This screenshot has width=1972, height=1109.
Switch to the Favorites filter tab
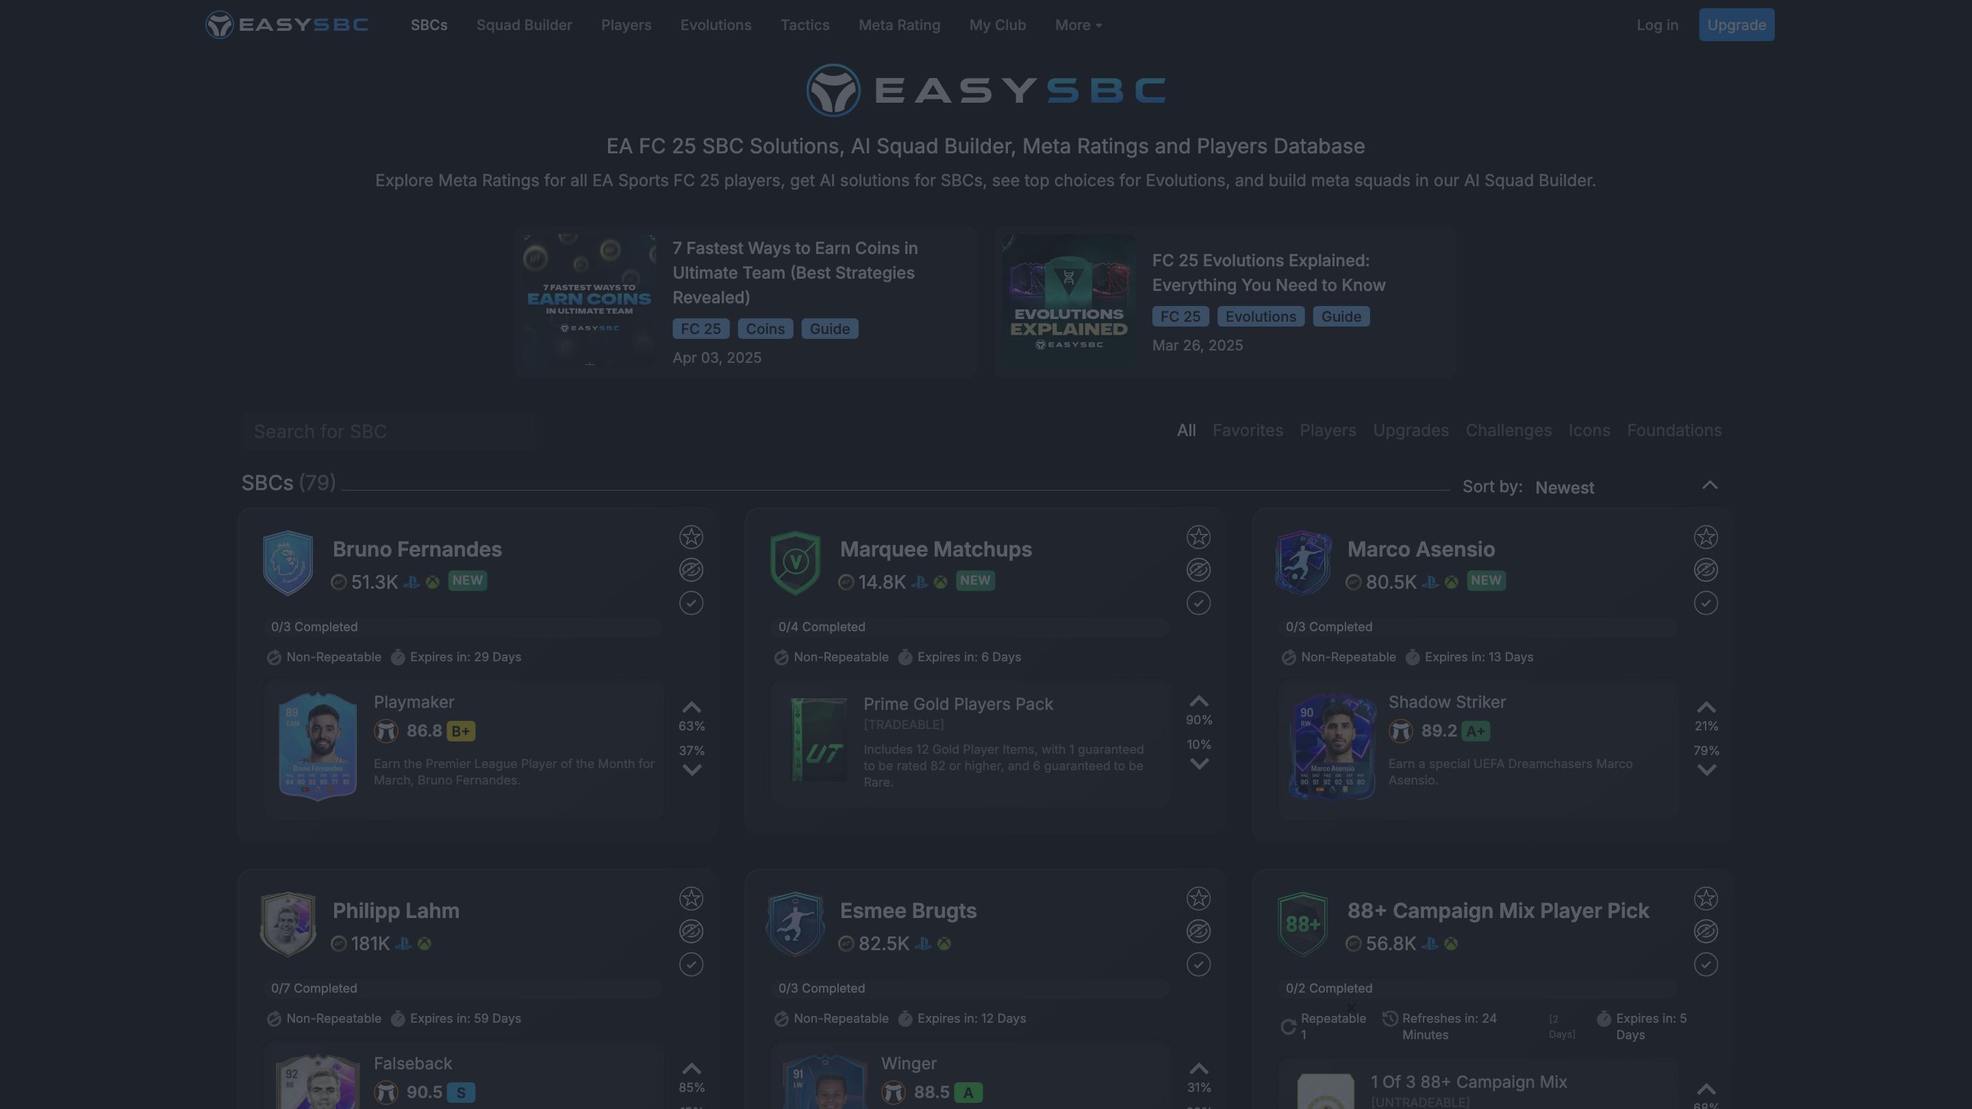[x=1247, y=430]
